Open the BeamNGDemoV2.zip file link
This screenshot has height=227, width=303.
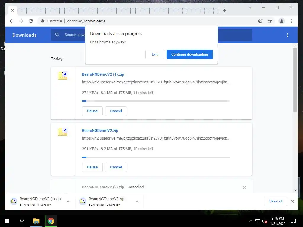[100, 130]
